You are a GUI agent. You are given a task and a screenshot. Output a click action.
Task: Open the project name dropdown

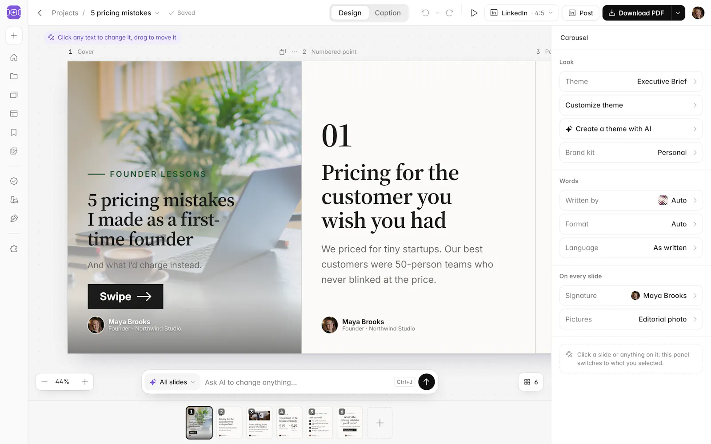click(125, 13)
